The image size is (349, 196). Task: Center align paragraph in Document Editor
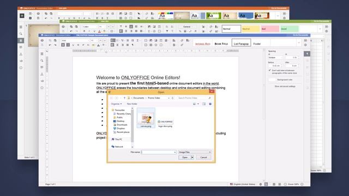pyautogui.click(x=118, y=45)
